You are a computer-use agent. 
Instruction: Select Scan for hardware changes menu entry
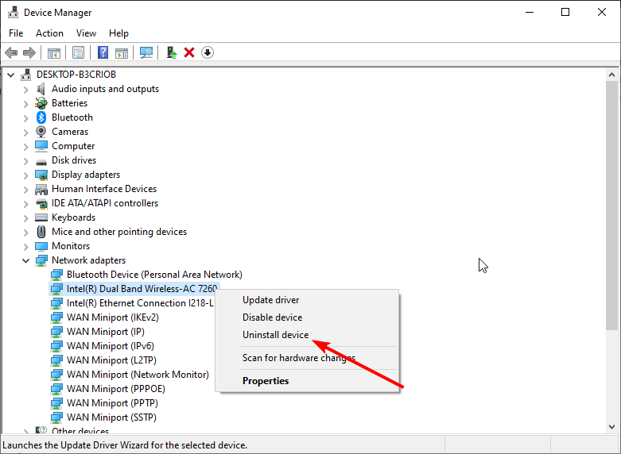[307, 358]
